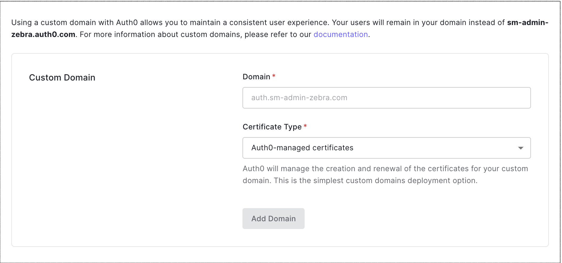The image size is (562, 263).
Task: Open the Certificate Type dropdown
Action: pos(386,148)
